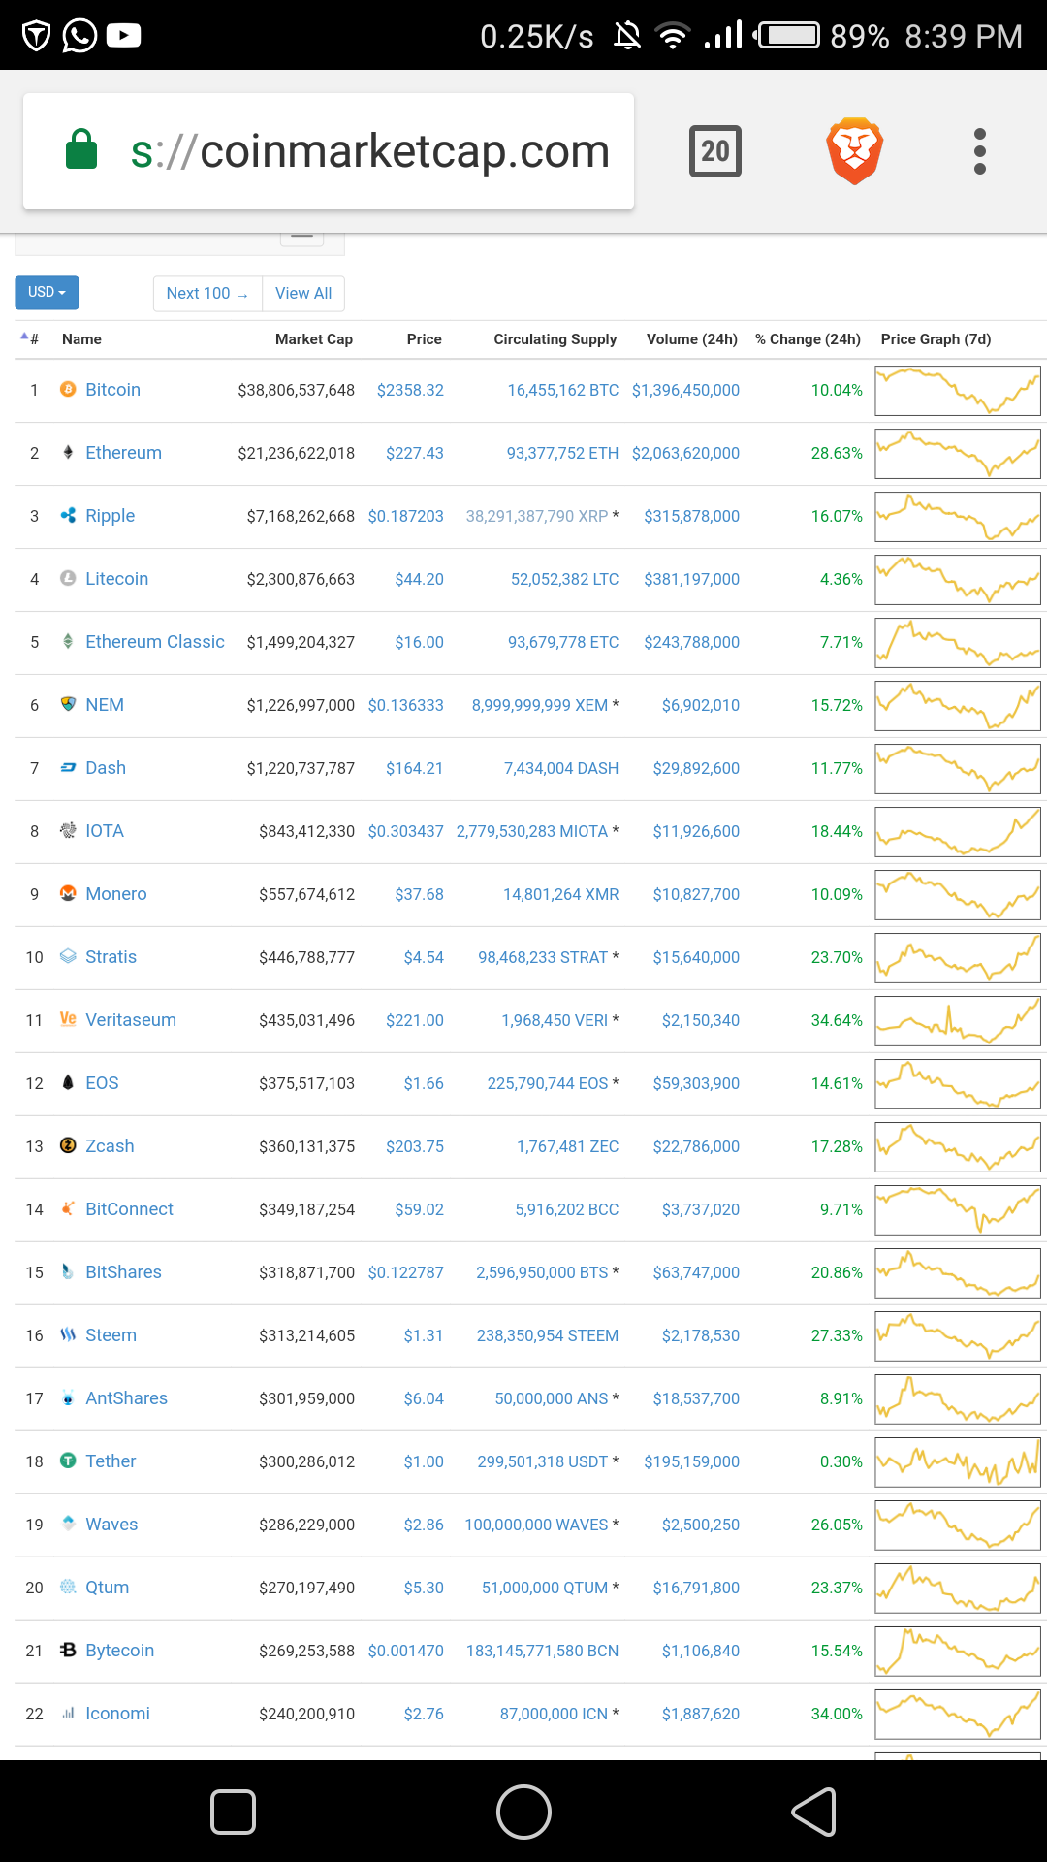This screenshot has height=1862, width=1047.
Task: Open the Ethereum Classic coin link
Action: [x=154, y=642]
